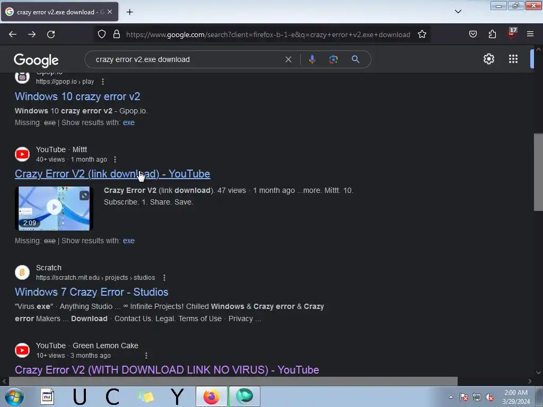
Task: Open Windows 10 crazy error v2 result
Action: [77, 96]
